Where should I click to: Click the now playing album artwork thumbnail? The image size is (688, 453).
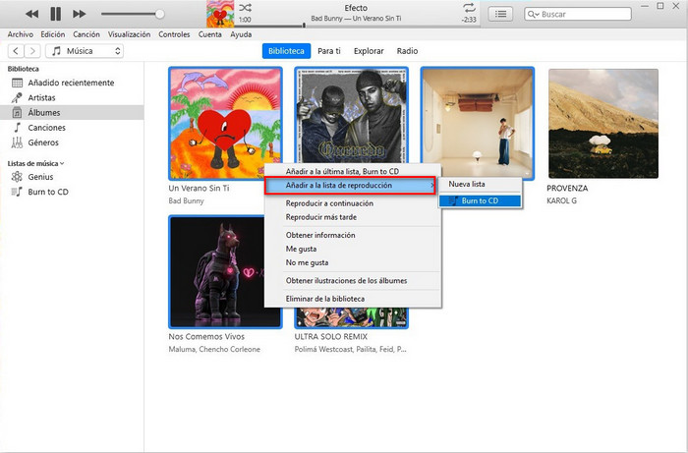pyautogui.click(x=220, y=14)
